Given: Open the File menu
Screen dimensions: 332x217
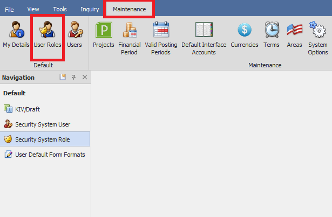Looking at the screenshot, I should [x=9, y=9].
